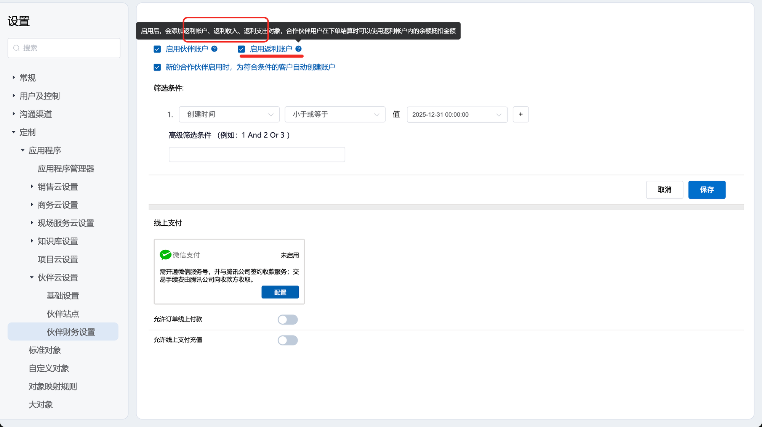This screenshot has width=762, height=427.
Task: Click plus icon to add filter condition
Action: point(520,114)
